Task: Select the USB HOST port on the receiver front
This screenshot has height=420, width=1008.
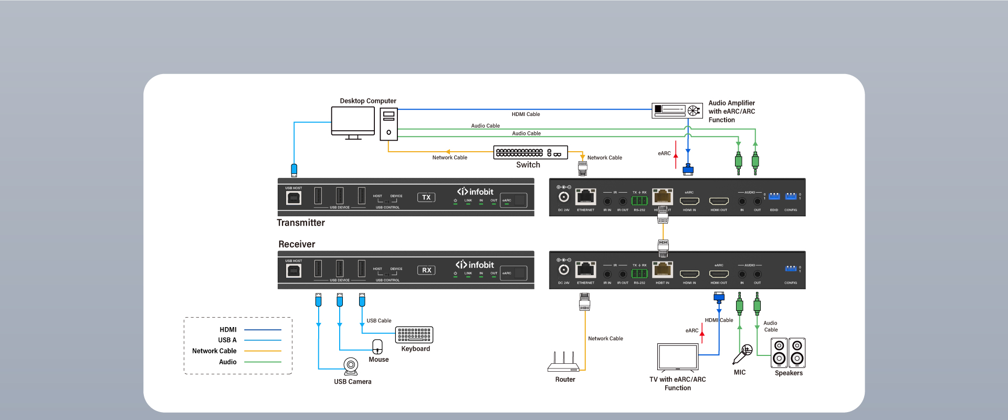Action: click(293, 270)
